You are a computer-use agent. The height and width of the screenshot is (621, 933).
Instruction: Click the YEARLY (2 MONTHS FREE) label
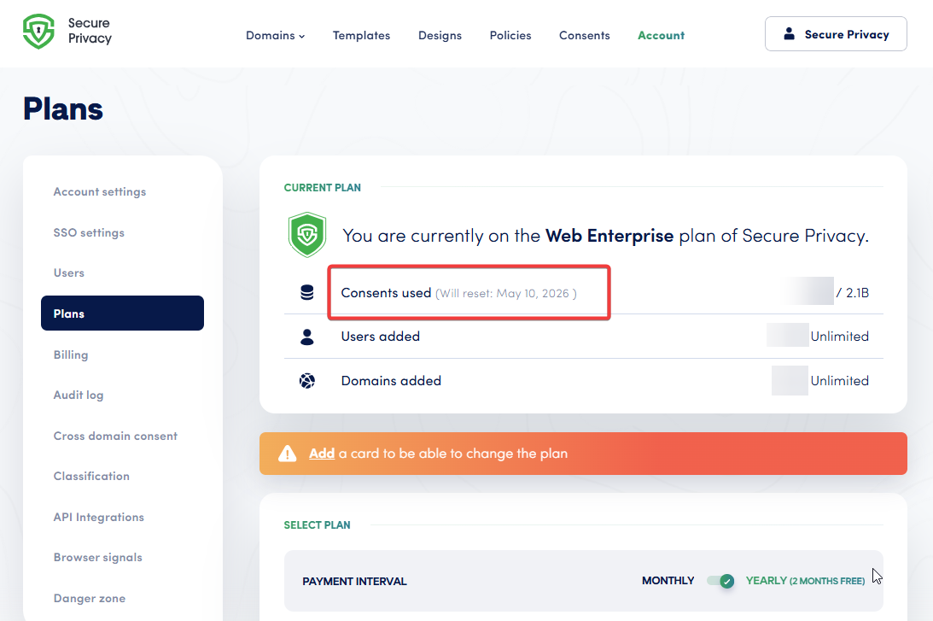click(x=805, y=581)
